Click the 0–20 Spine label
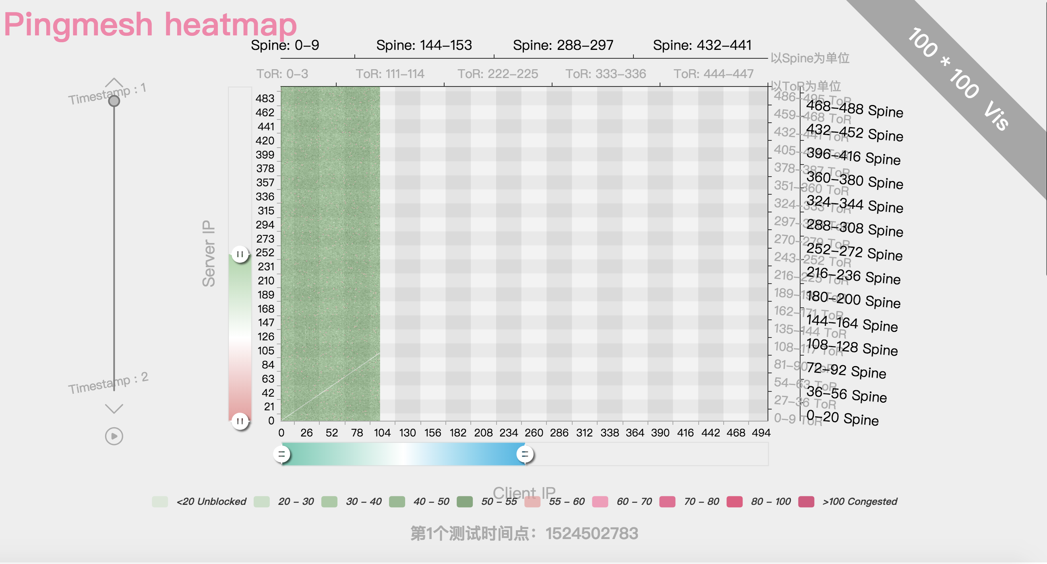This screenshot has width=1047, height=564. coord(842,418)
